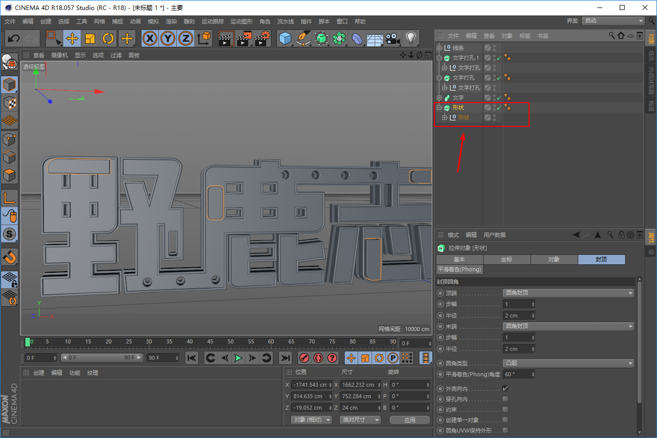Open the spline Pen tool
657x438 pixels.
point(303,38)
